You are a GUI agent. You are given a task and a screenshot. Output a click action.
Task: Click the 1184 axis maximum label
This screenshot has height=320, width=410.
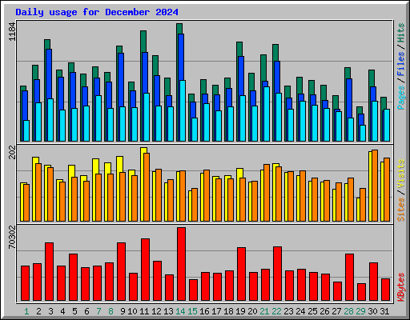pyautogui.click(x=12, y=32)
